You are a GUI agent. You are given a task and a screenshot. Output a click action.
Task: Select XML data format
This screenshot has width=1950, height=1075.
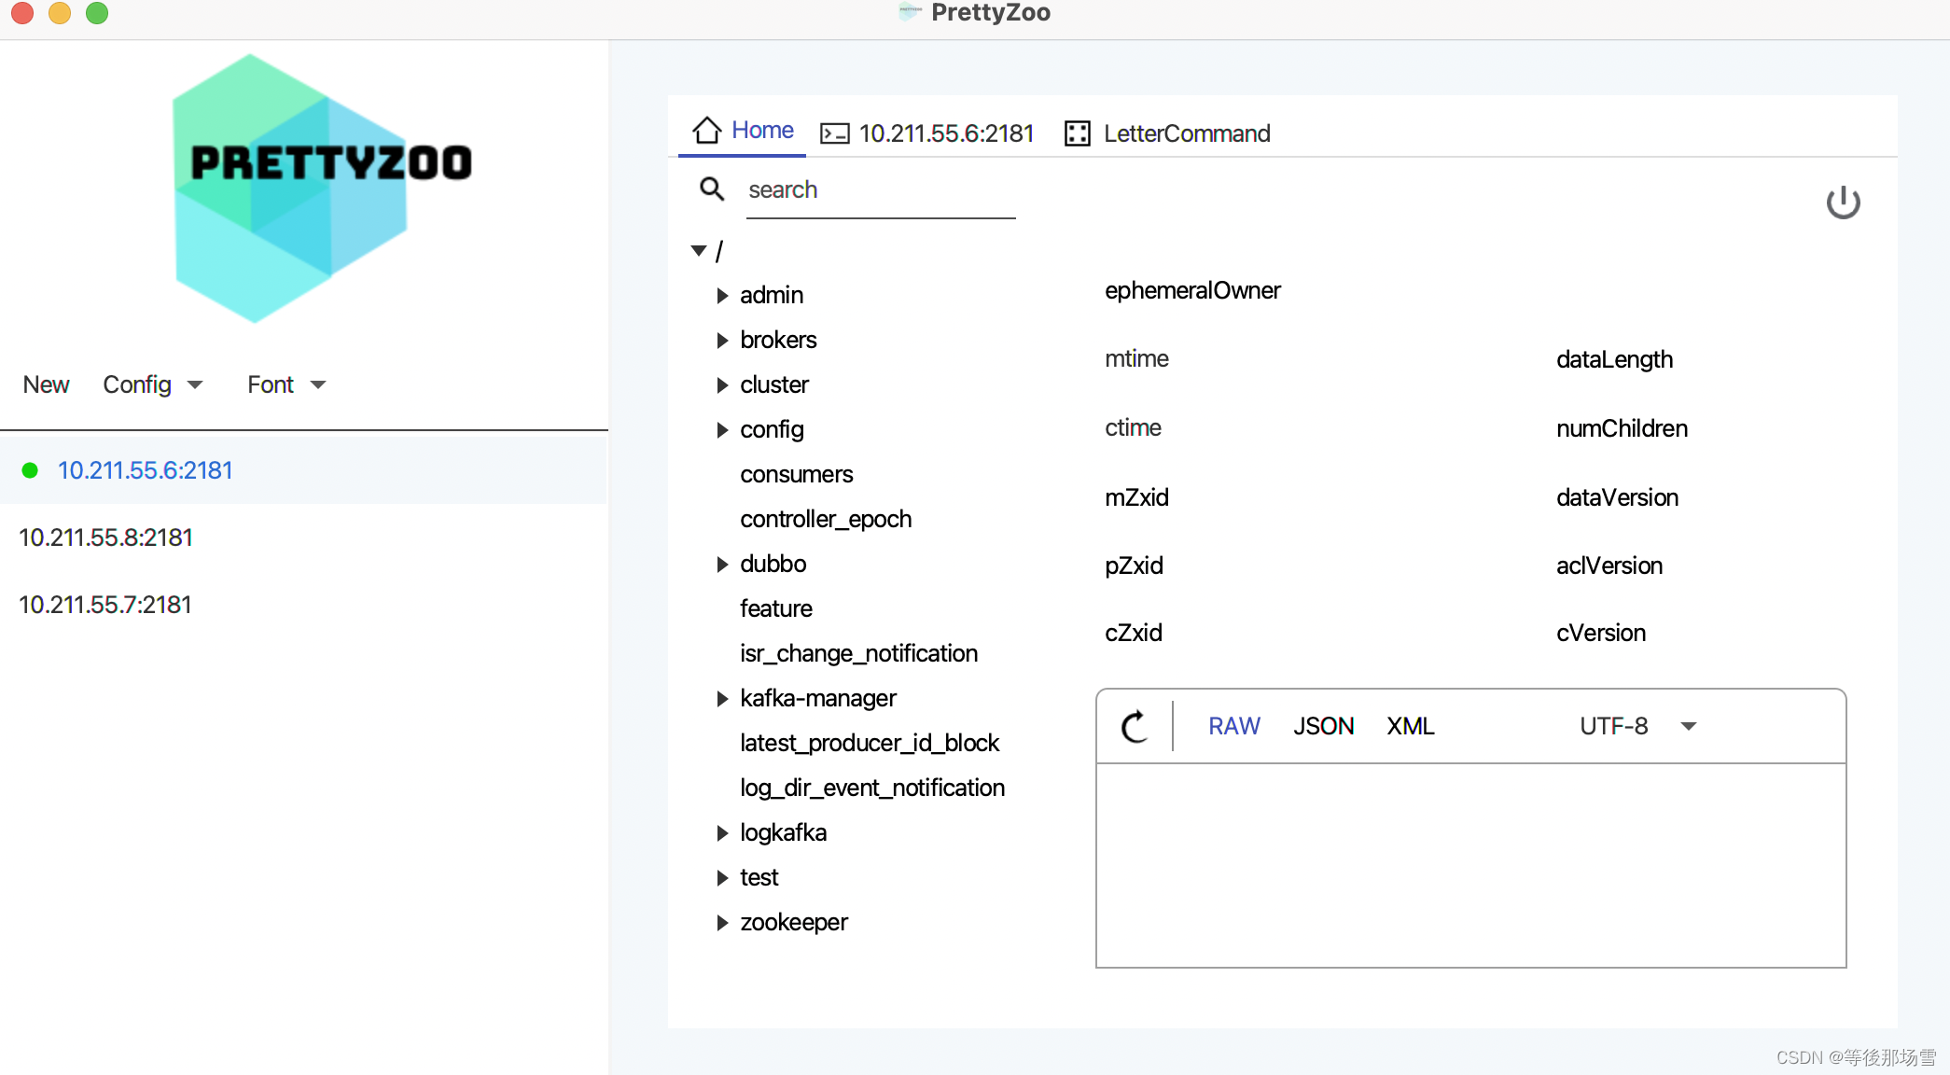(1410, 726)
